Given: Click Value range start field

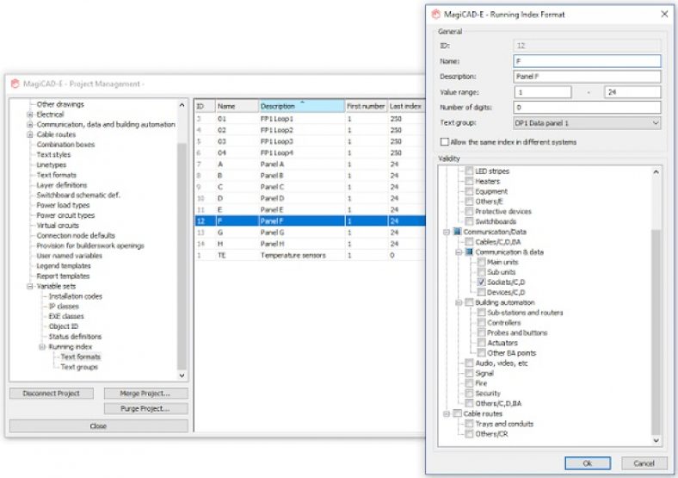Looking at the screenshot, I should click(543, 92).
